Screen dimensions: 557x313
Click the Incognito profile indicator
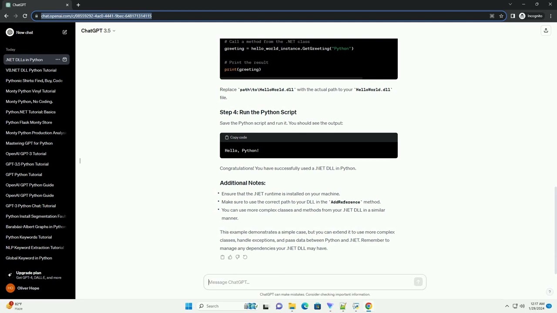531,16
